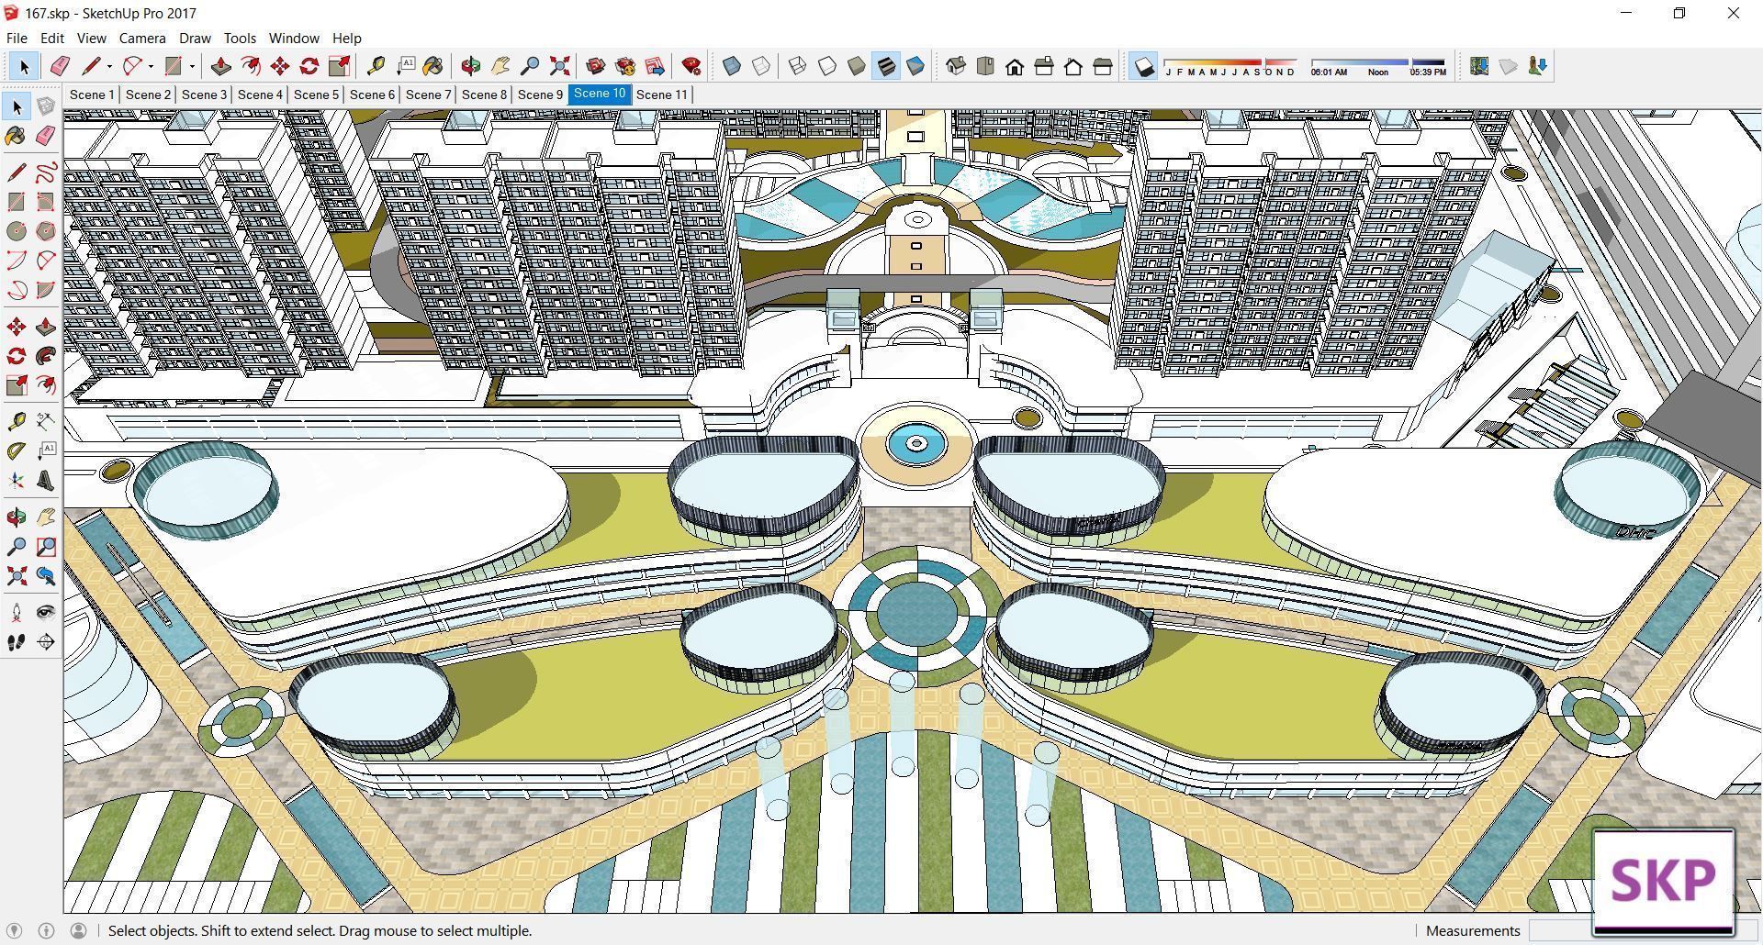Open the Edit menu
The width and height of the screenshot is (1763, 945).
51,38
